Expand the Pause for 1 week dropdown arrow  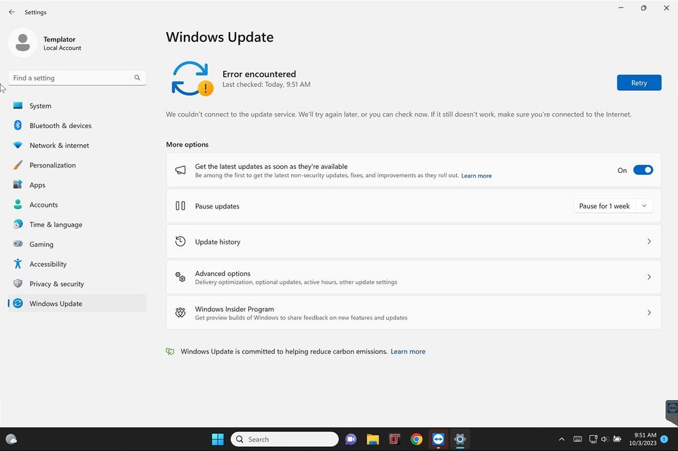click(644, 206)
